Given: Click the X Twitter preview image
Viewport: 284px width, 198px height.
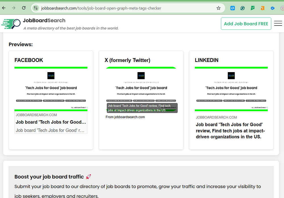Looking at the screenshot, I should (x=141, y=89).
